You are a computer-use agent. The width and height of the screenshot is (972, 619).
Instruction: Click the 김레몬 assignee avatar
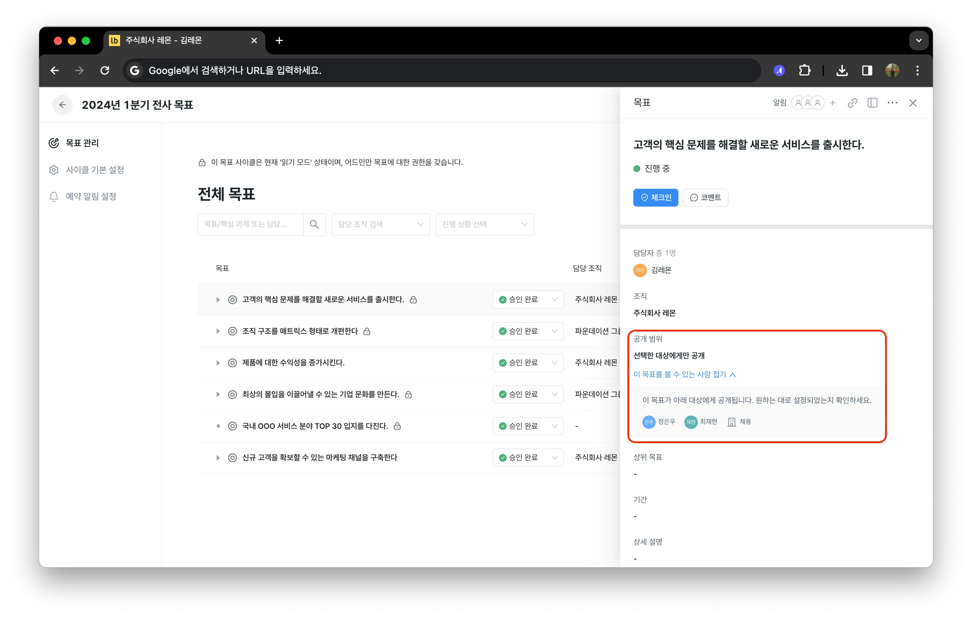(640, 270)
